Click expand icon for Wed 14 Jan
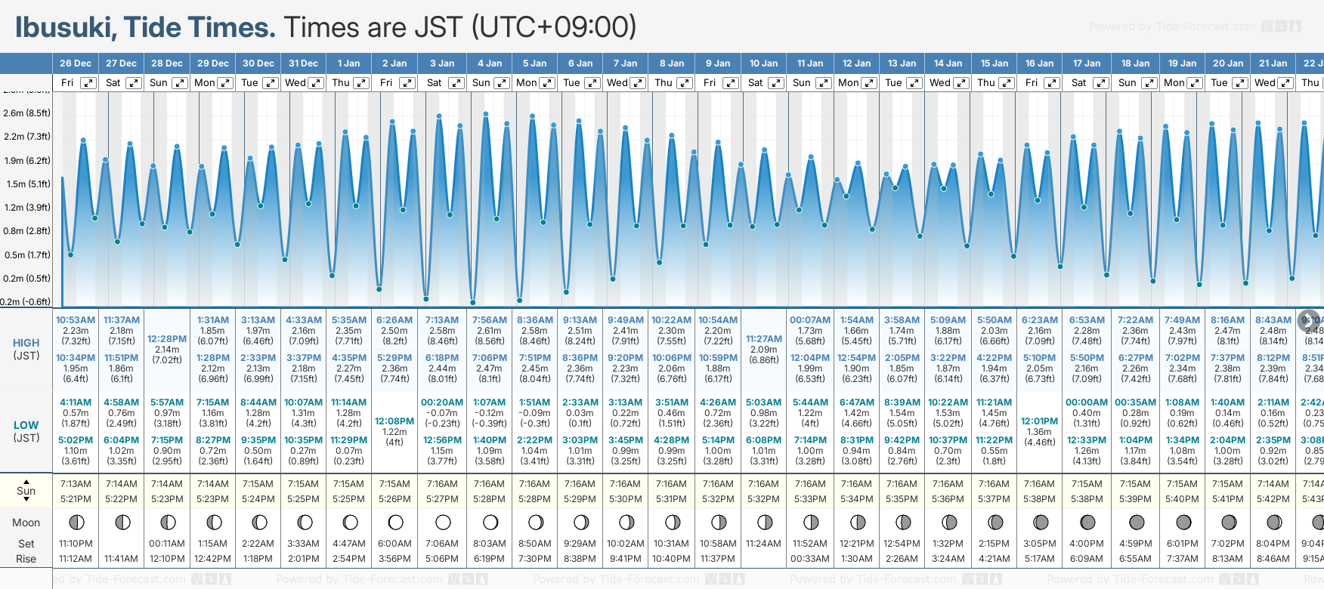This screenshot has height=589, width=1324. (x=961, y=83)
